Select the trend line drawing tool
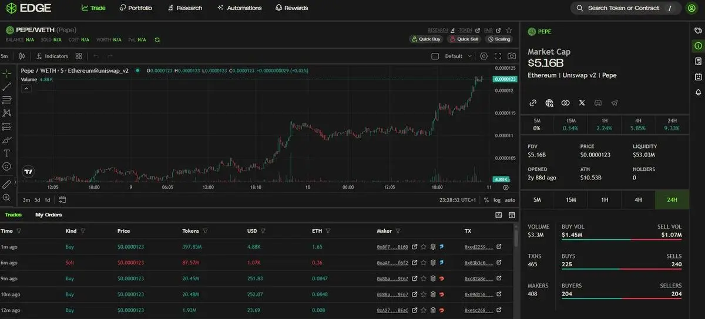Image resolution: width=705 pixels, height=319 pixels. tap(6, 87)
